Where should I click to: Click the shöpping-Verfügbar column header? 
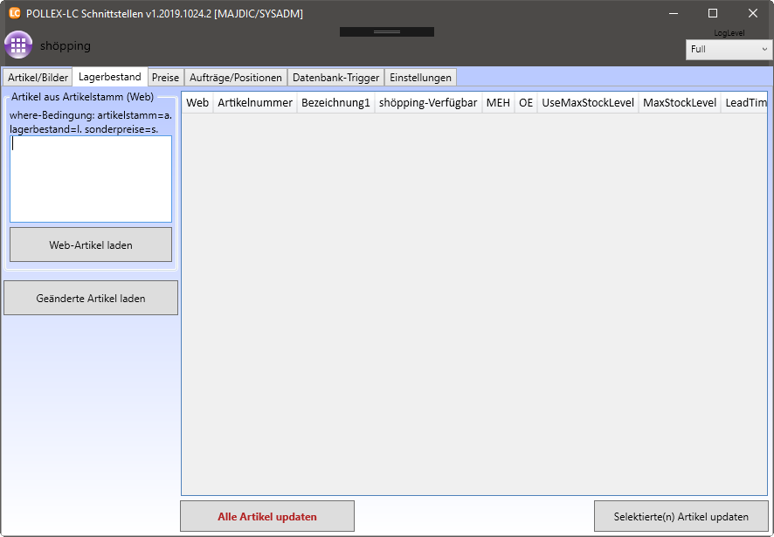point(428,103)
